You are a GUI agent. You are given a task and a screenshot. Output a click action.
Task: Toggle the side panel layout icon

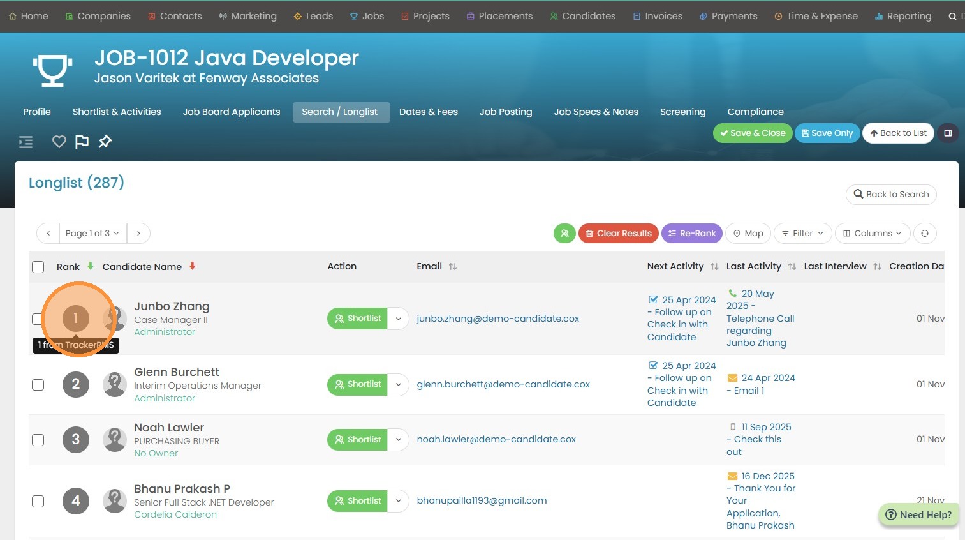pyautogui.click(x=948, y=133)
